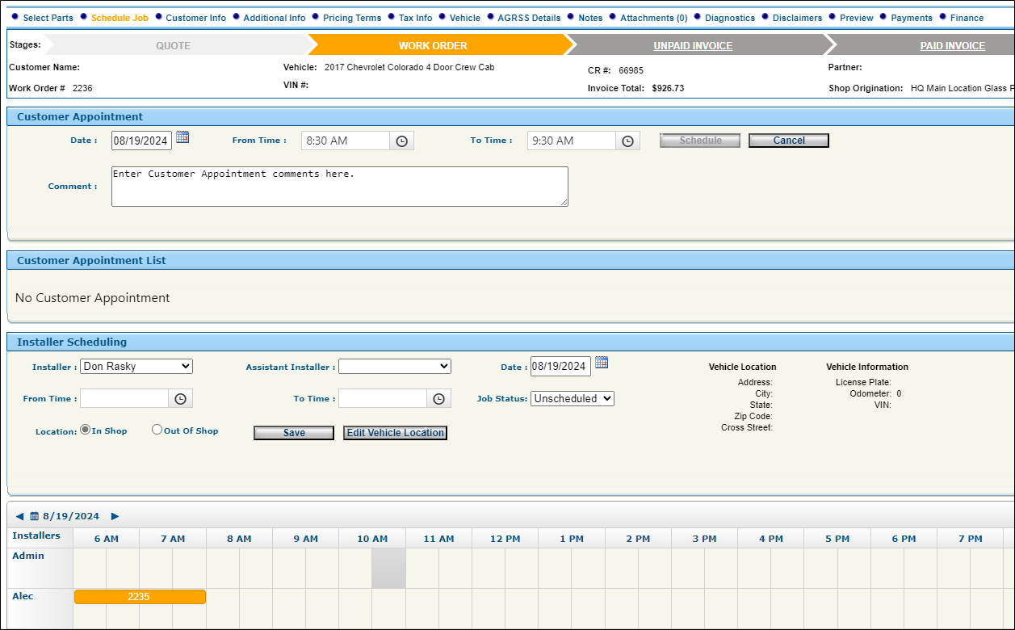This screenshot has width=1015, height=630.
Task: Open the Select Parts tab
Action: click(48, 18)
